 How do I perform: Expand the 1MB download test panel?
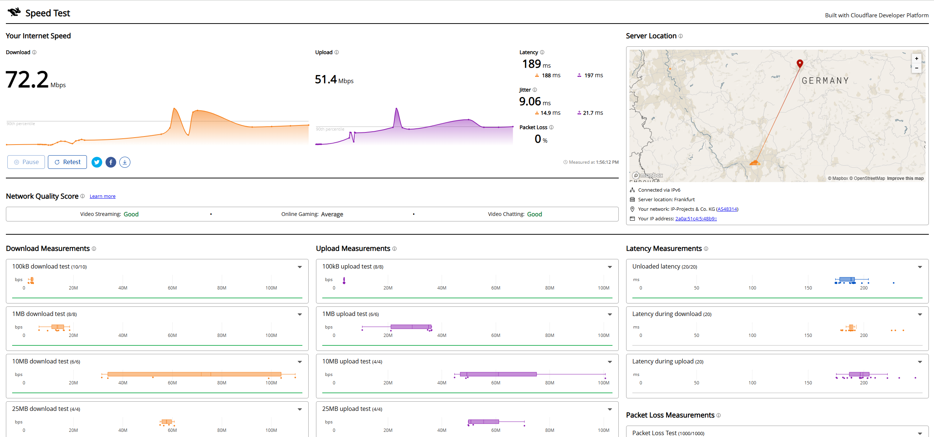point(300,315)
